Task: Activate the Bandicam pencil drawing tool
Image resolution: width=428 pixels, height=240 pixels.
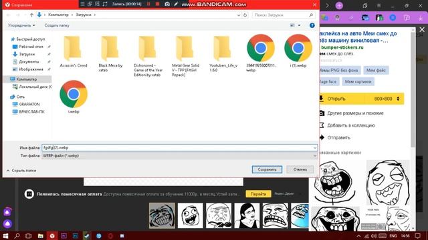Action: [176, 4]
